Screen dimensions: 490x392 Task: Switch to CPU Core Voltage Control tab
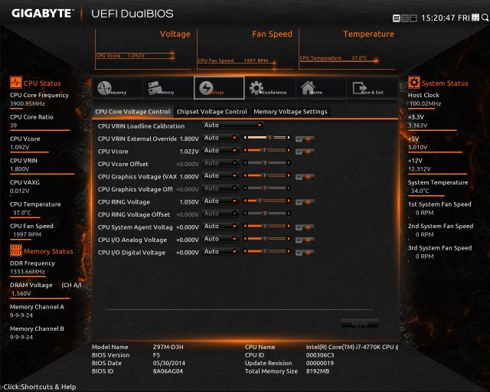click(x=132, y=112)
